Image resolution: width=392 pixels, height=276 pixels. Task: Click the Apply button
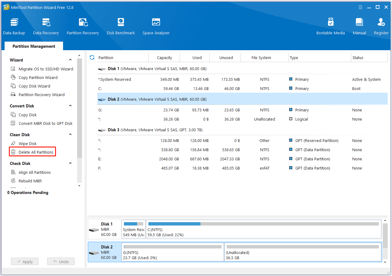[25, 262]
